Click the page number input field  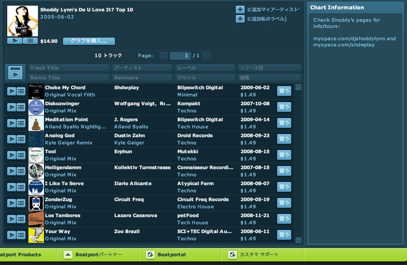pyautogui.click(x=180, y=56)
